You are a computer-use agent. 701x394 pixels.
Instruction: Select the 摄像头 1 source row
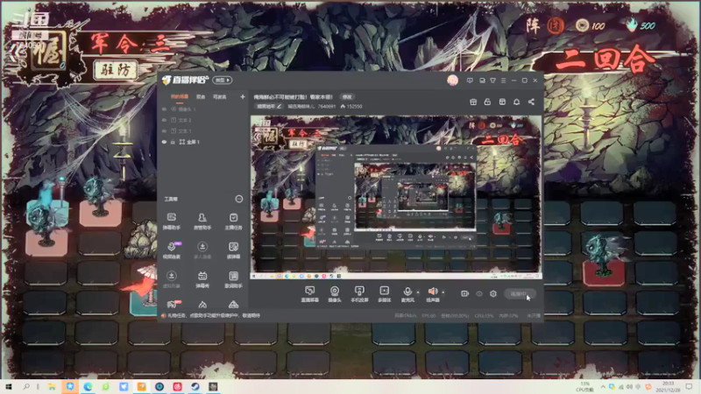click(203, 109)
